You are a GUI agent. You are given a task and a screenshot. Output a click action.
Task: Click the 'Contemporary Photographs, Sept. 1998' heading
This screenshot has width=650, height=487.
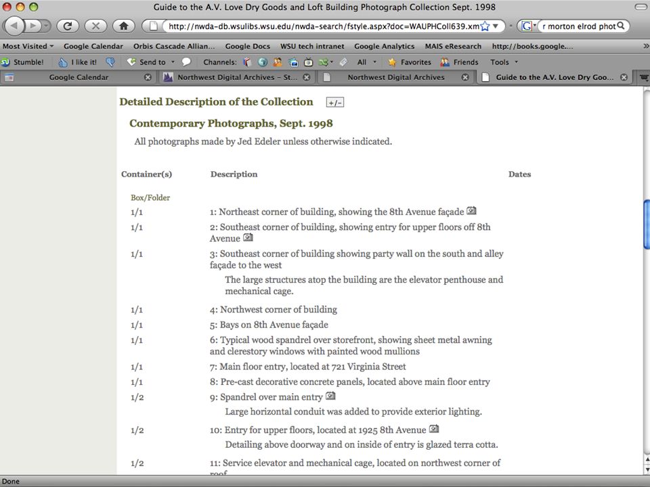click(231, 123)
